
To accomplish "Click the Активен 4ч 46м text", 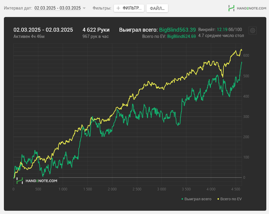I will 29,36.
